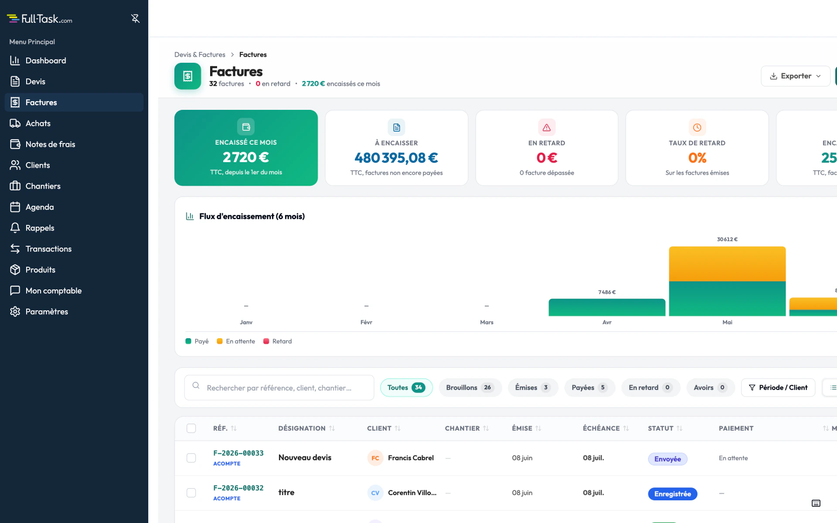Check the box for invoice F-2026-00033

tap(191, 458)
